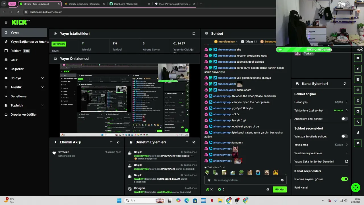Click wrree23 username in activity feed

click(x=64, y=152)
